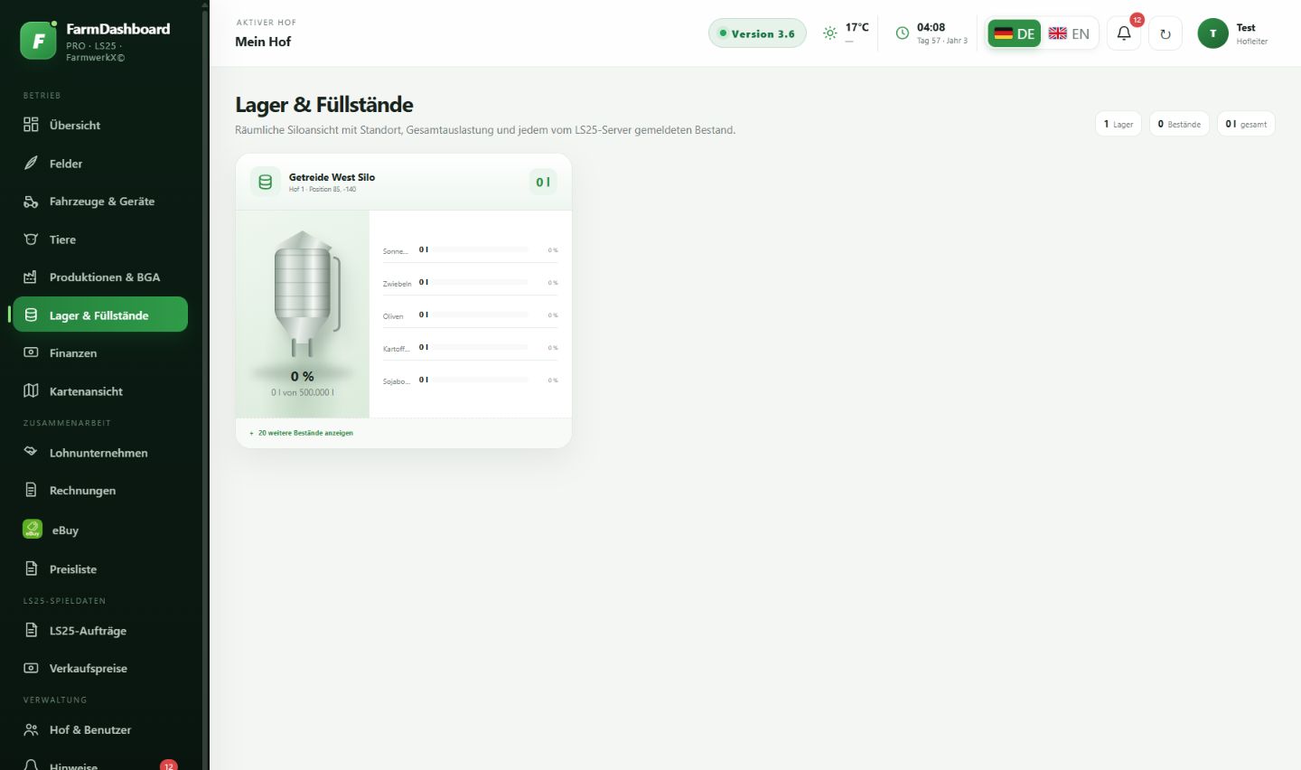Viewport: 1301px width, 770px height.
Task: Click the Lager & Füllstände database icon
Action: (31, 315)
